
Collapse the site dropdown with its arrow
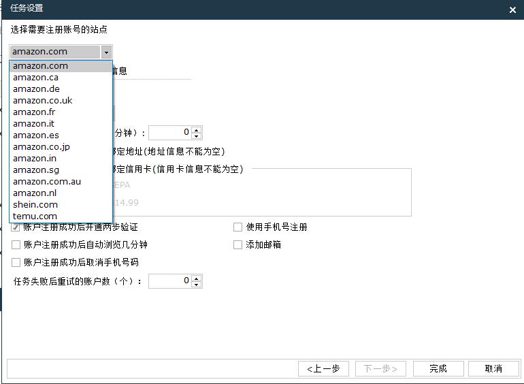pyautogui.click(x=106, y=52)
